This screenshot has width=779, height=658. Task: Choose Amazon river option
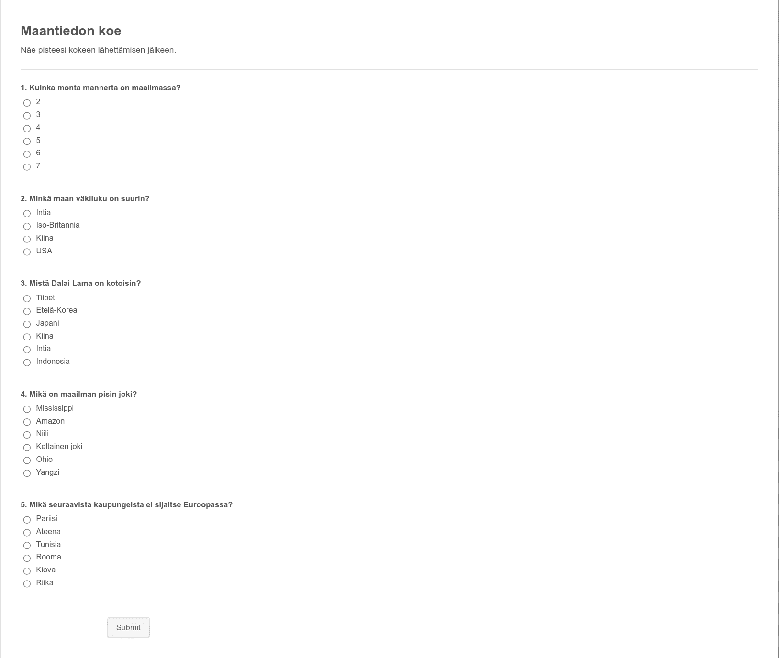click(27, 422)
